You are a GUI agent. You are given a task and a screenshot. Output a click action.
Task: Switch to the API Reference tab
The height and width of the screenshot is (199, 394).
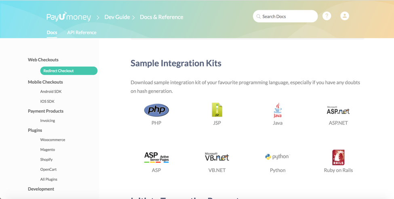(82, 32)
